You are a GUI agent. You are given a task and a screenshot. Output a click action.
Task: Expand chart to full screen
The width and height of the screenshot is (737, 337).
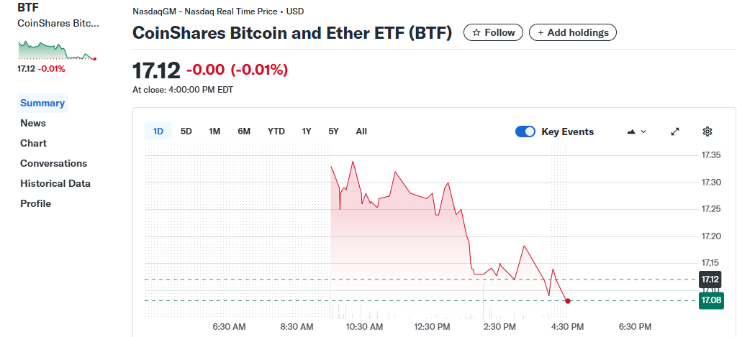675,131
